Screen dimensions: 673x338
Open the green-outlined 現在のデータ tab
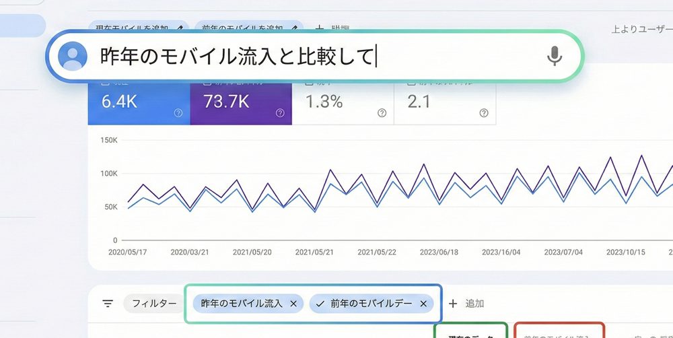click(470, 332)
